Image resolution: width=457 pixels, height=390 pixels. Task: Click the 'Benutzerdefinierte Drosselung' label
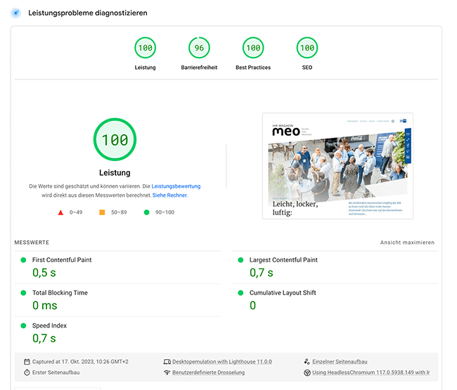(209, 372)
